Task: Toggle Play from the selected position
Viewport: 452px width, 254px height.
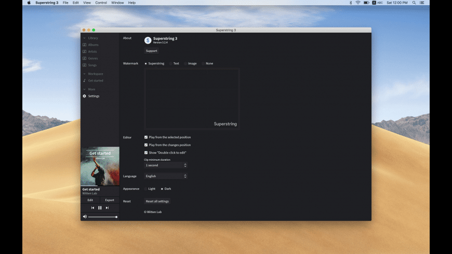Action: tap(146, 137)
